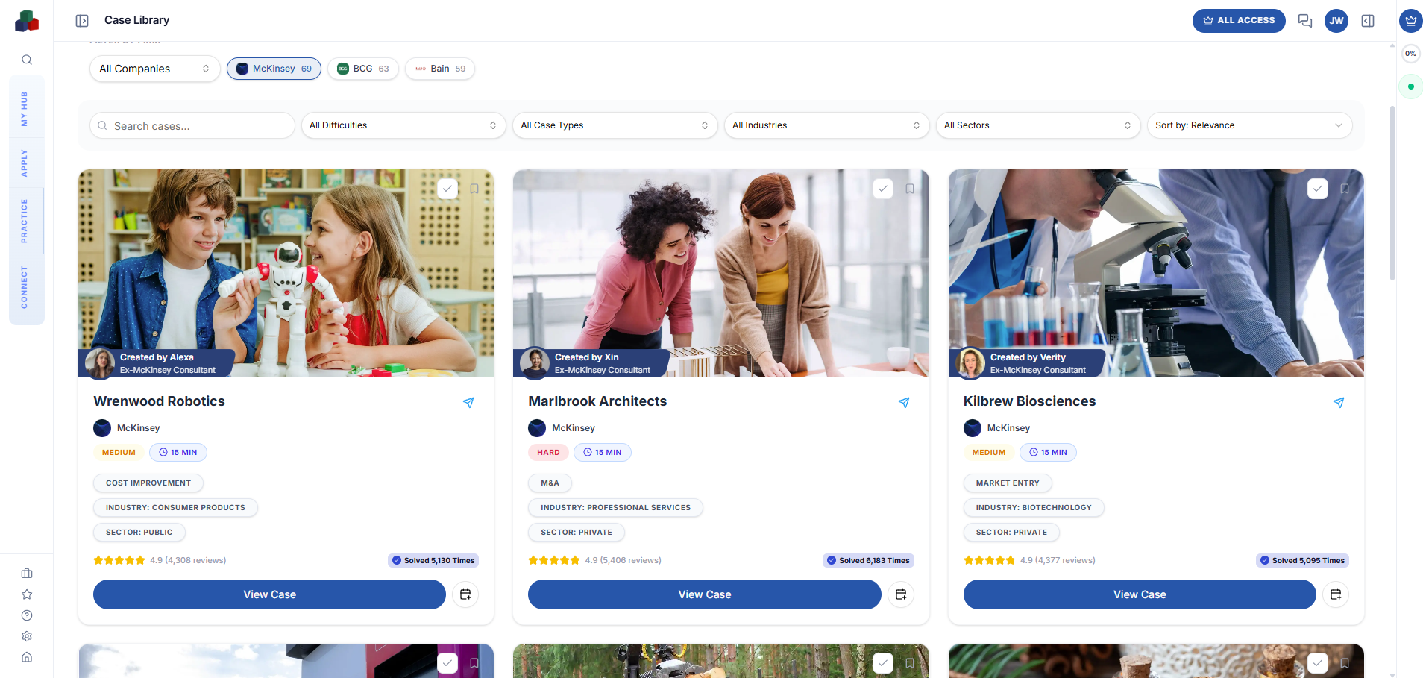Switch to the APPLY tab

point(25,163)
